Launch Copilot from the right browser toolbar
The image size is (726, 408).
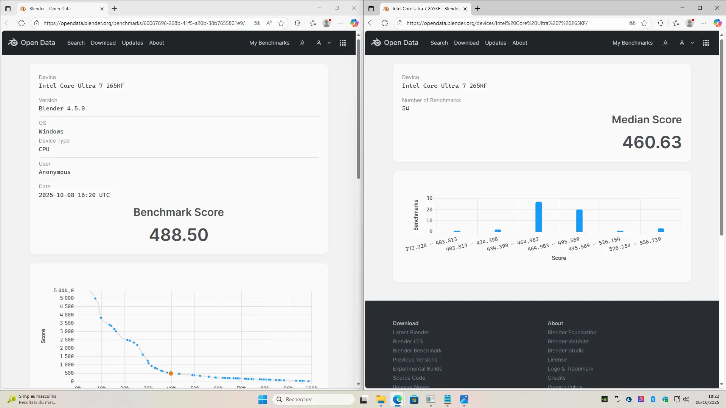pos(717,23)
